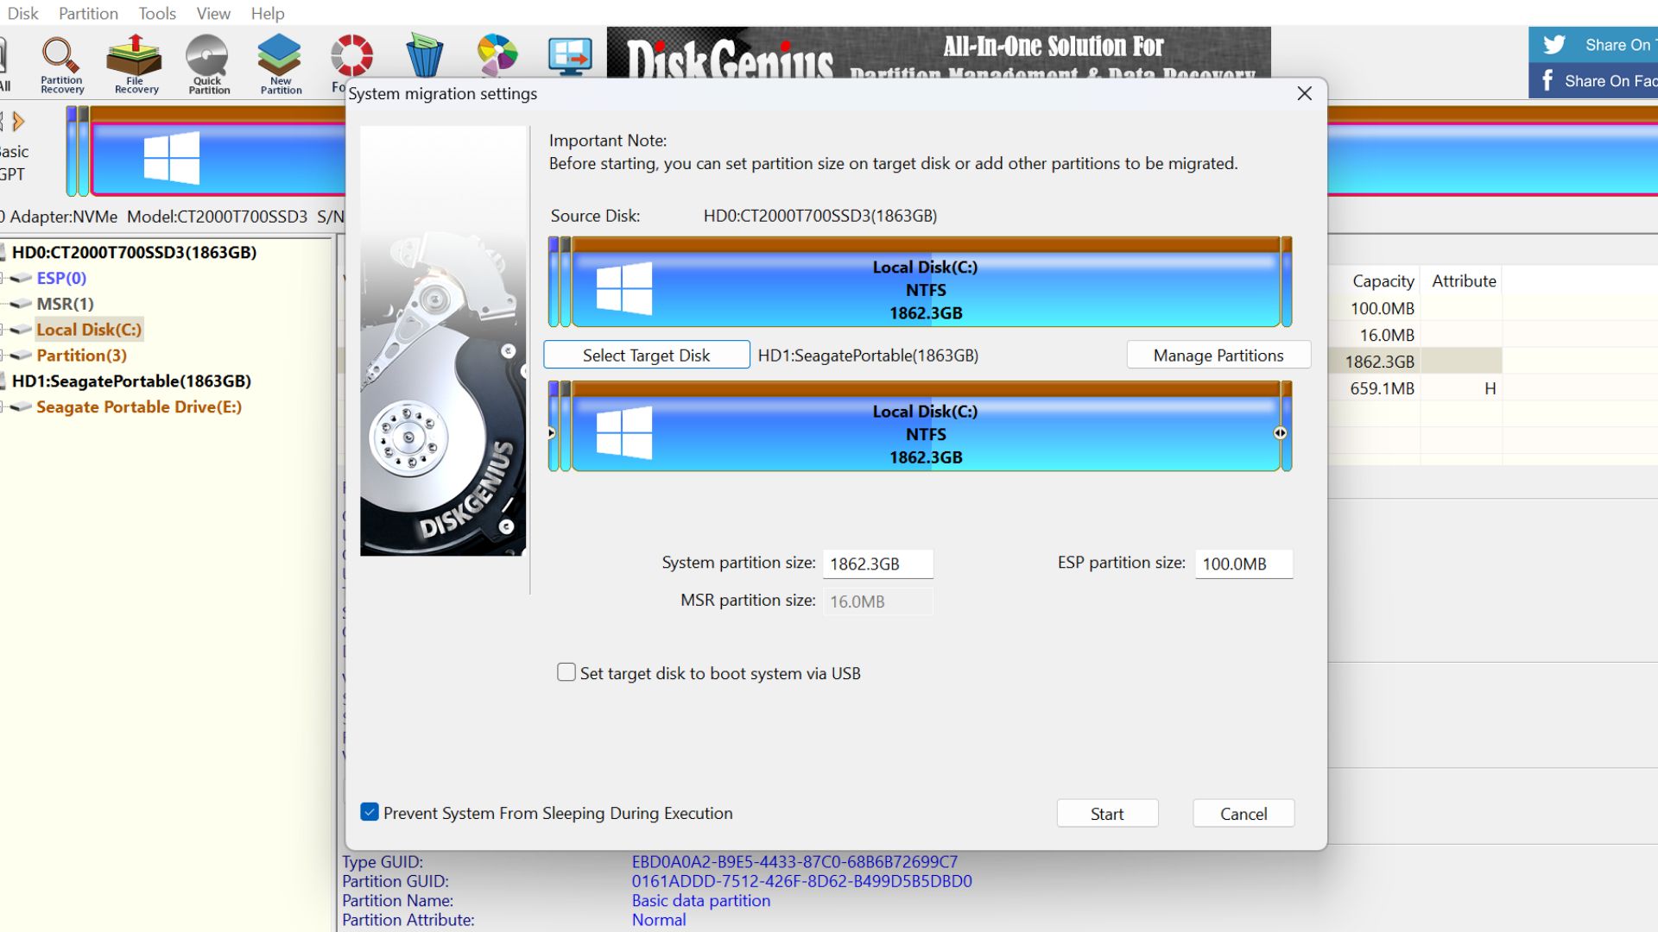
Task: Click the red ring Format icon
Action: click(x=351, y=57)
